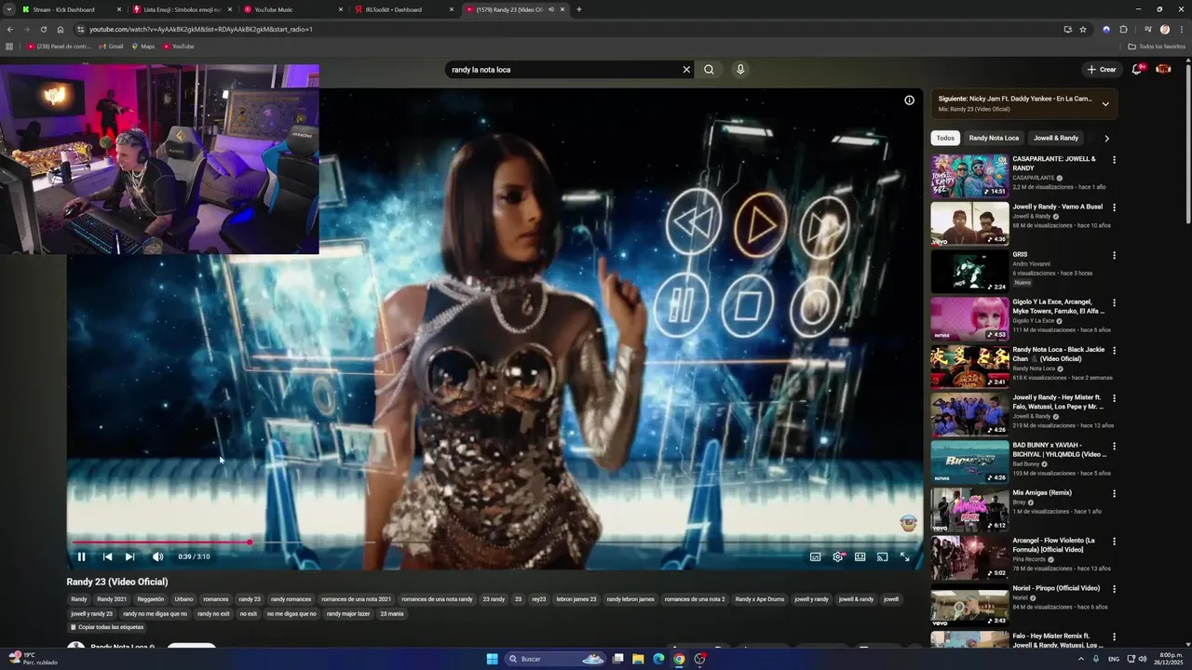Open File Explorer from the taskbar
Screen dimensions: 1192x670
[x=638, y=659]
